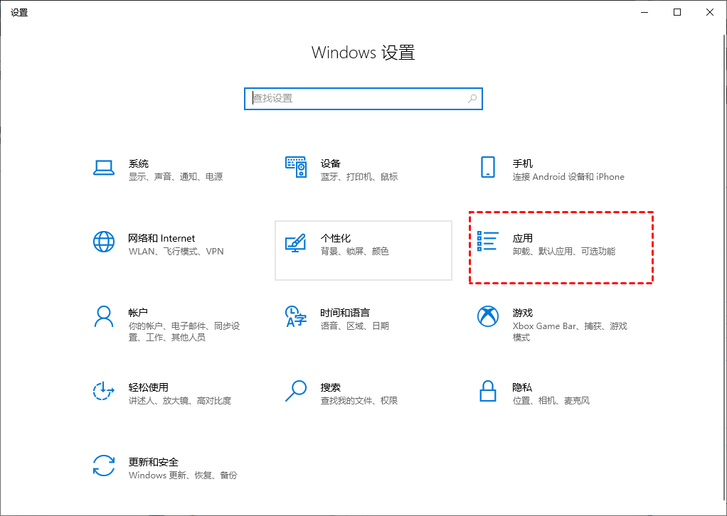Click the 搜索 magnifier category icon
This screenshot has height=516, width=727.
pos(295,391)
